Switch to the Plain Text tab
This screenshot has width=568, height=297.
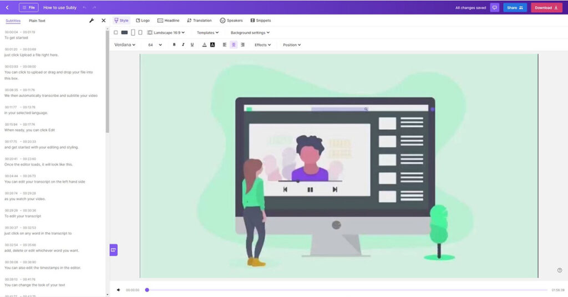point(37,21)
